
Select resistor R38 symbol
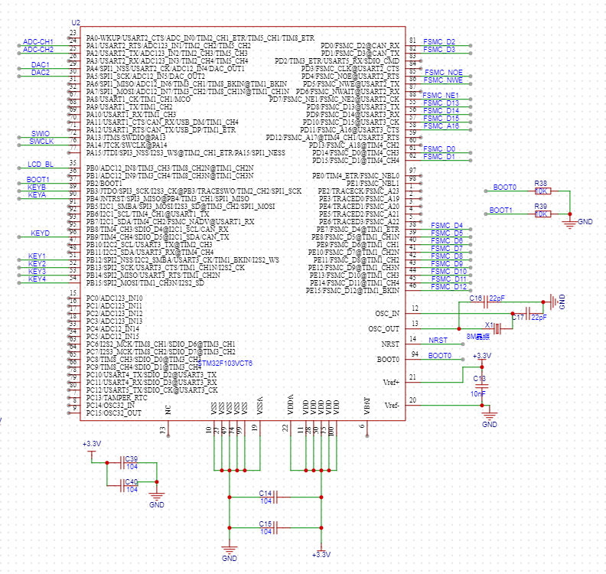pos(542,191)
